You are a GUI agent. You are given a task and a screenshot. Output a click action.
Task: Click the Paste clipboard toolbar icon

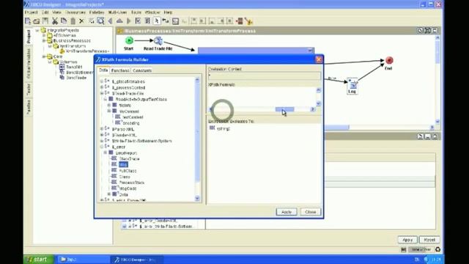coord(73,21)
